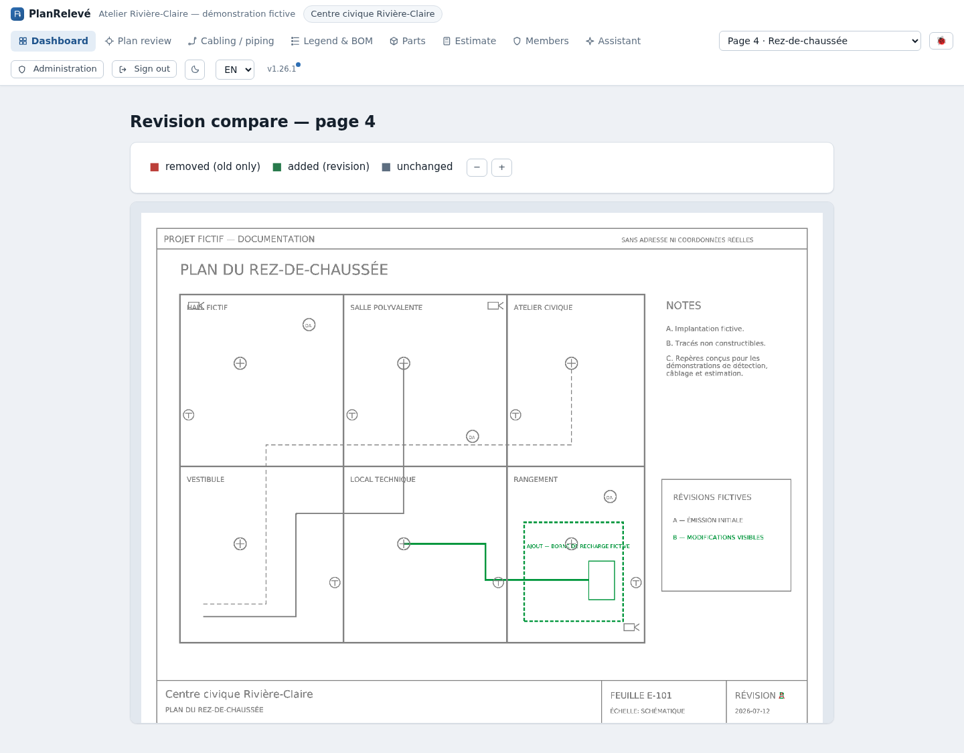Open Cabling / piping section
The width and height of the screenshot is (964, 753).
tap(231, 41)
